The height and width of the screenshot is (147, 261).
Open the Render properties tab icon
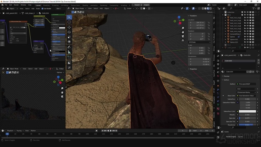coord(218,61)
